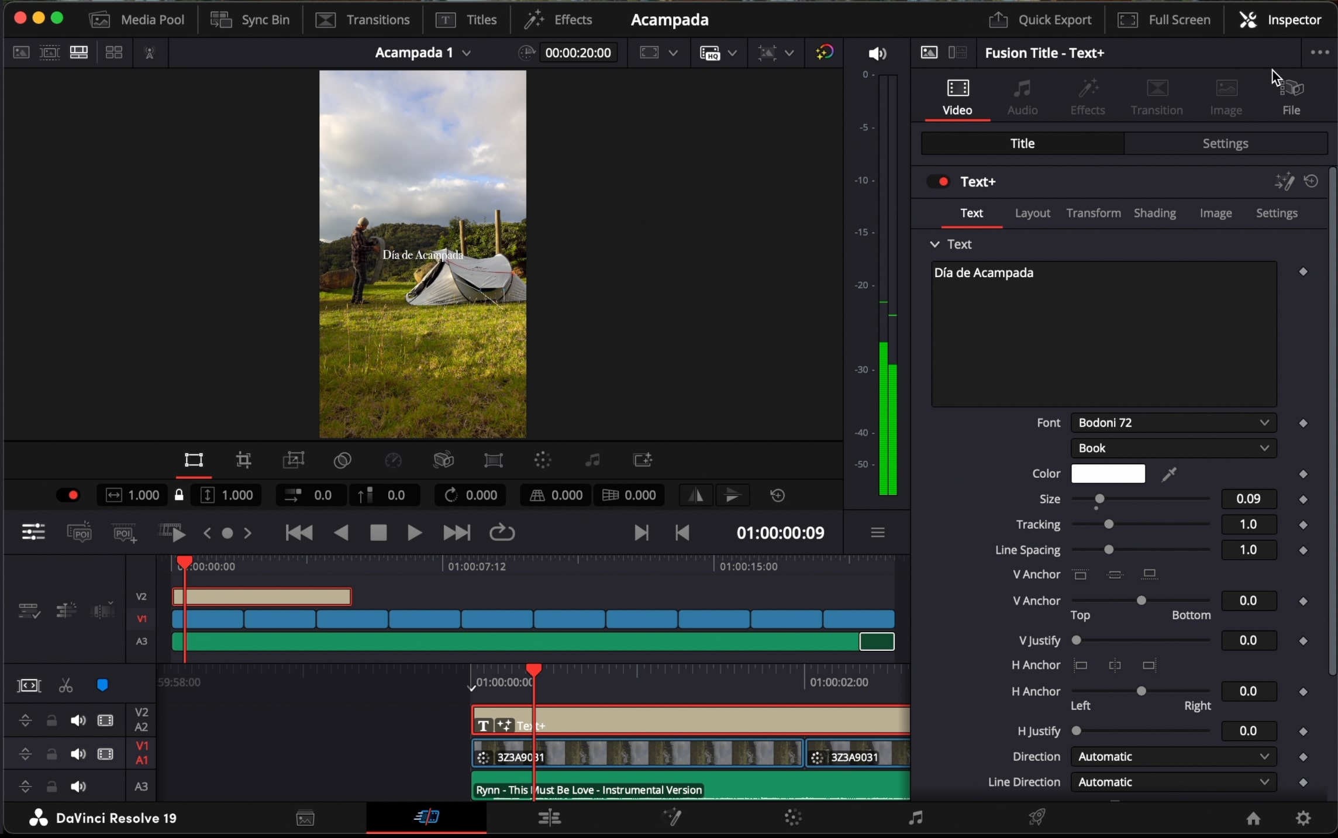Toggle the Text+ enable switch
Screen dimensions: 1338x838
(939, 182)
